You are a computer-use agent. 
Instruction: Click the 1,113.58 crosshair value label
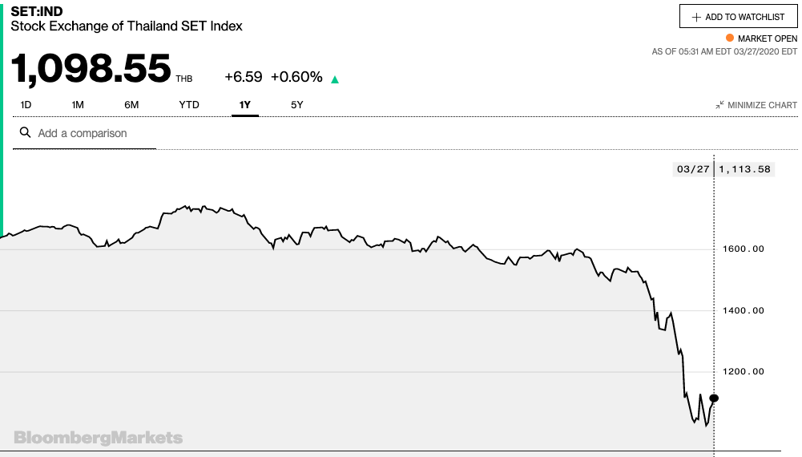(745, 169)
